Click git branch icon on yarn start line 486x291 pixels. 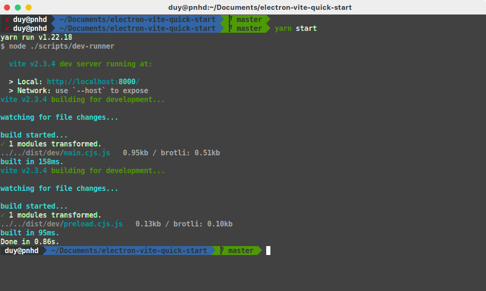(230, 29)
